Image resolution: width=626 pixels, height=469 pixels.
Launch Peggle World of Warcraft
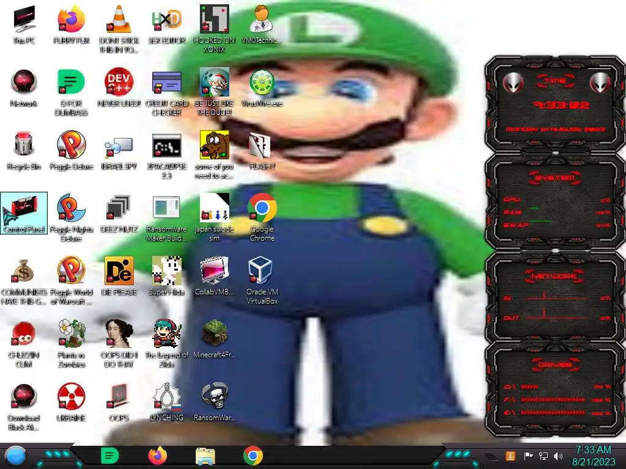pyautogui.click(x=72, y=280)
